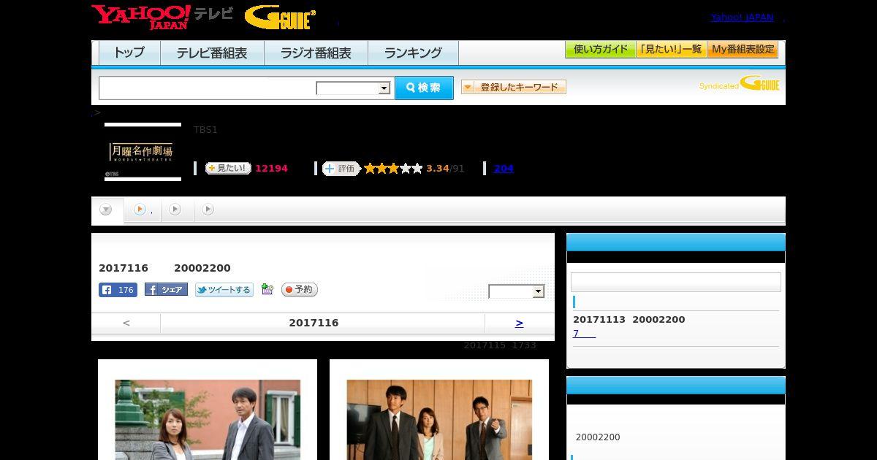This screenshot has height=460, width=877.
Task: Click the add-to-calendar icon beside 予約
Action: pos(267,289)
